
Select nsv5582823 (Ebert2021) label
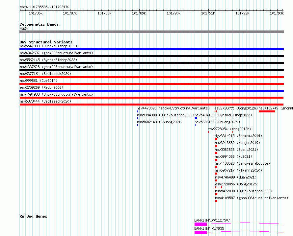[x=236, y=150]
